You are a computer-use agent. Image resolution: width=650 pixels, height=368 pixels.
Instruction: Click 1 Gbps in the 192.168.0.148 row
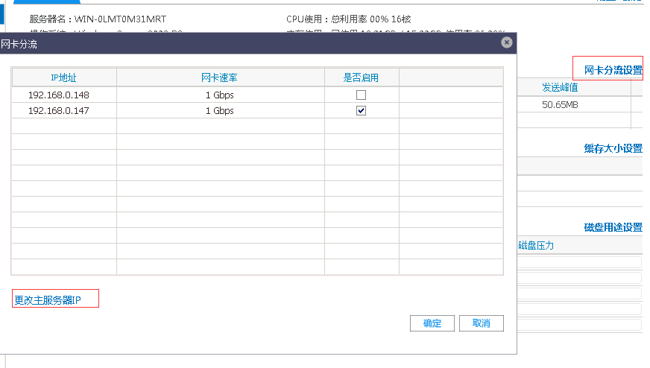pos(220,95)
